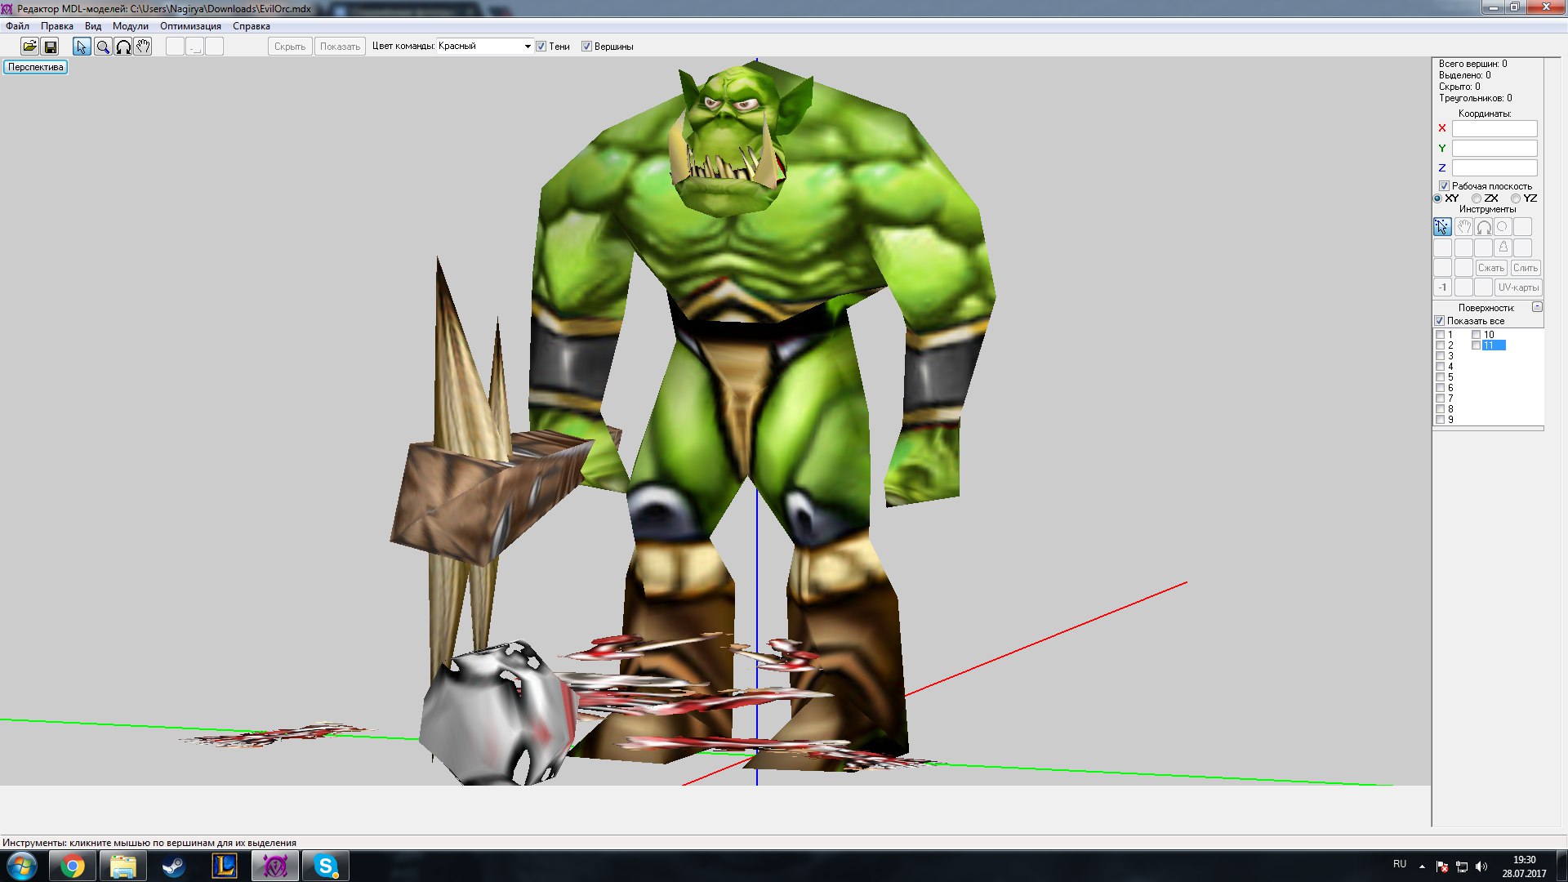1568x882 pixels.
Task: Check surface 9 checkbox
Action: [1440, 420]
